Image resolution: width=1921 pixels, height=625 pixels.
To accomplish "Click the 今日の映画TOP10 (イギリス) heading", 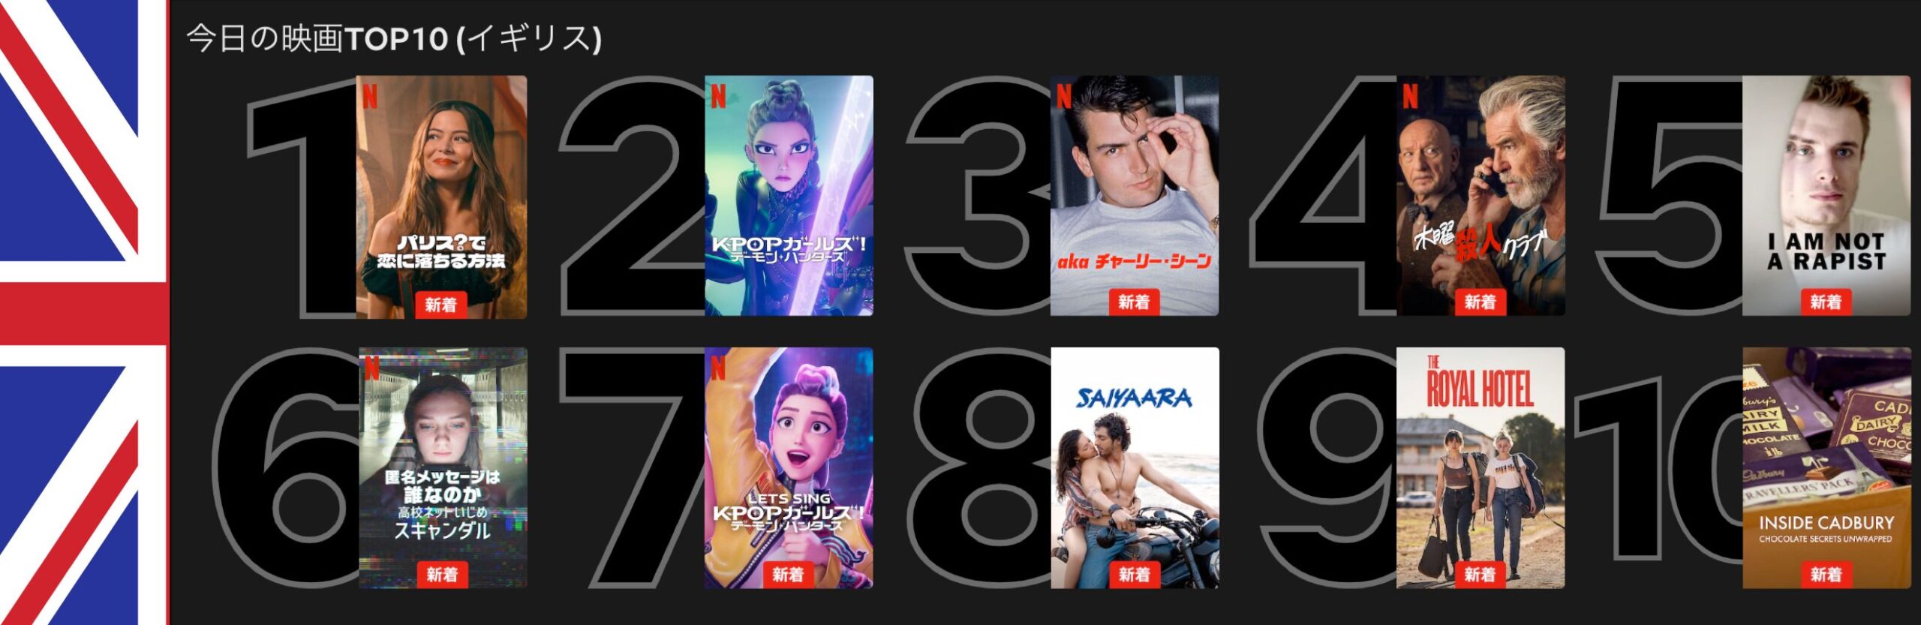I will point(394,39).
